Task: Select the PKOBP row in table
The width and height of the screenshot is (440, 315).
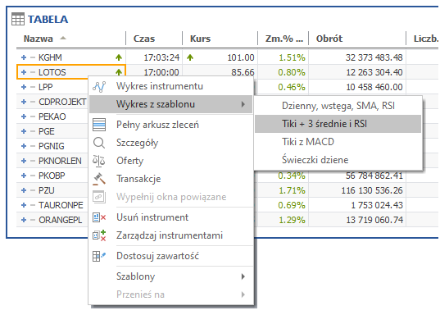Action: pos(52,176)
